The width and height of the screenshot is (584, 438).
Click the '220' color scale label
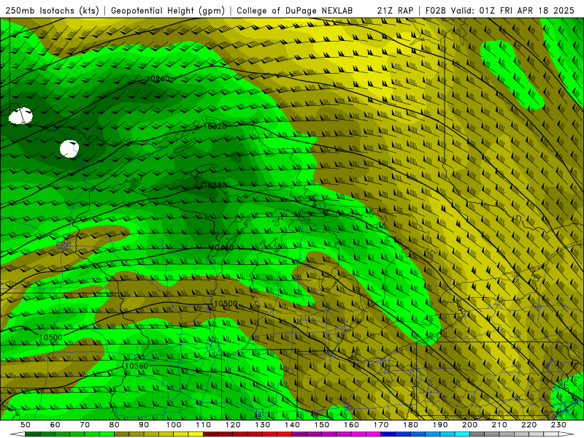click(x=529, y=425)
